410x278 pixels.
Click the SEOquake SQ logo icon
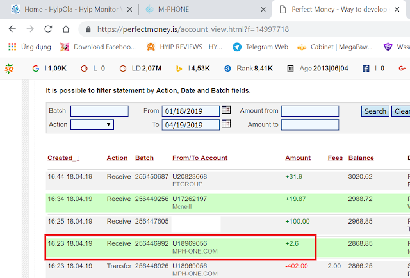point(9,69)
